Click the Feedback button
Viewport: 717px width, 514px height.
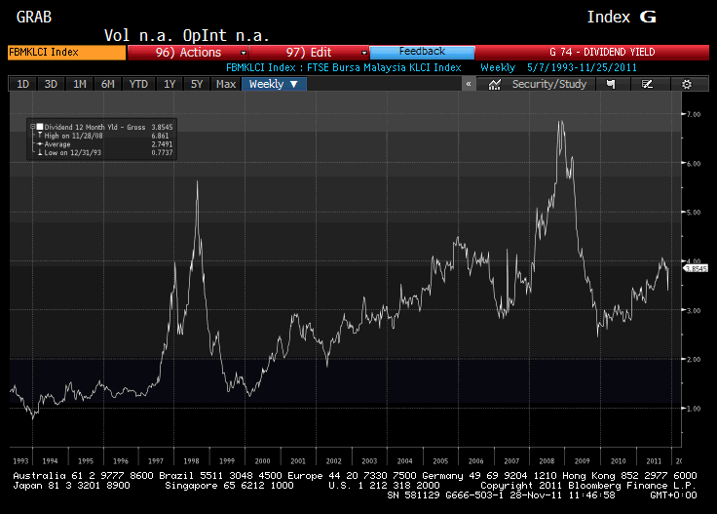click(x=422, y=52)
